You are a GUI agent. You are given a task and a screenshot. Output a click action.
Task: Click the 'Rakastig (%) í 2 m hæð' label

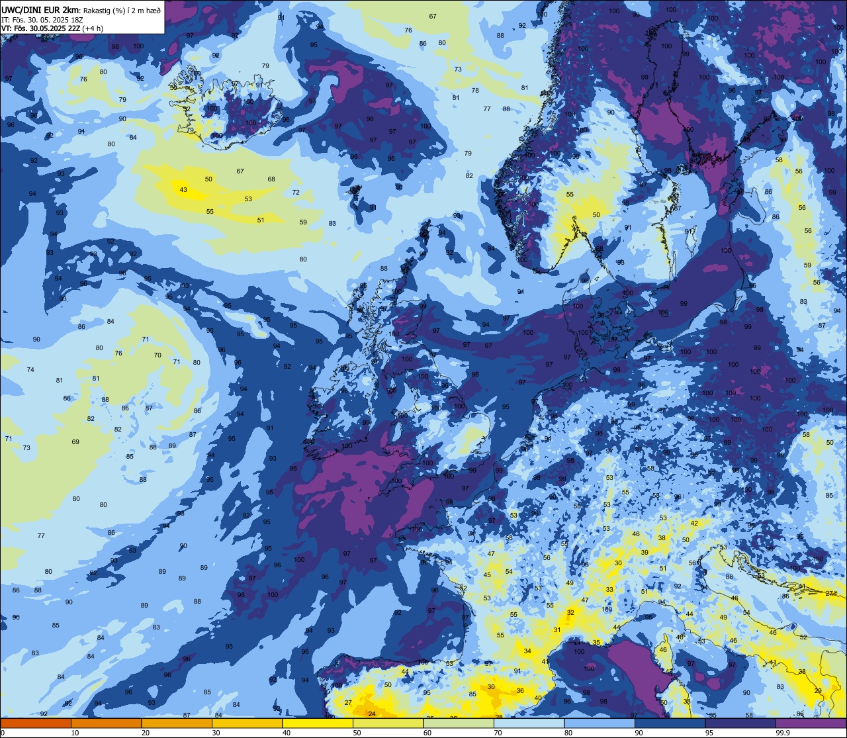point(122,11)
